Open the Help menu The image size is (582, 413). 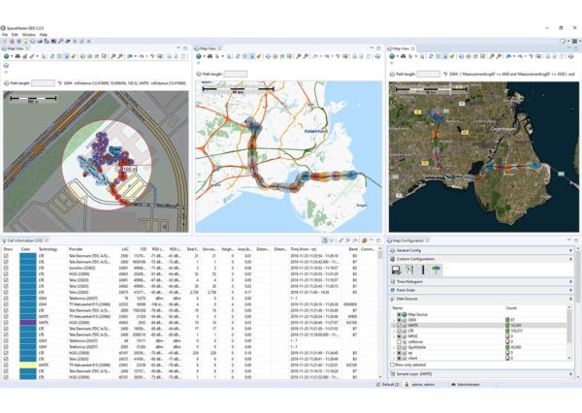(44, 35)
